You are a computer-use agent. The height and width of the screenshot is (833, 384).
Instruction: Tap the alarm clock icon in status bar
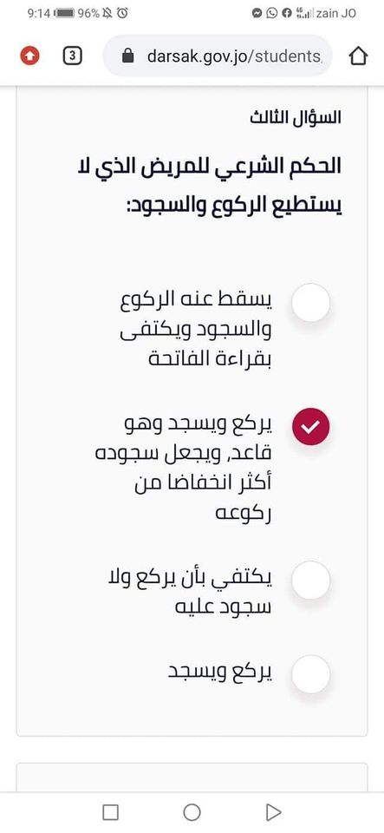(x=122, y=13)
